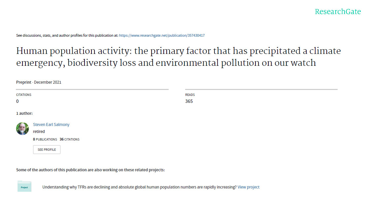The image size is (367, 206).
Task: Click the teal Project folder icon
Action: pyautogui.click(x=24, y=186)
